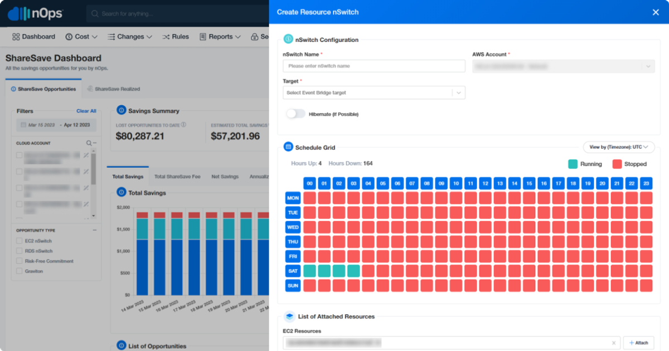The height and width of the screenshot is (351, 669).
Task: Check the Graviton opportunity type
Action: tap(20, 271)
